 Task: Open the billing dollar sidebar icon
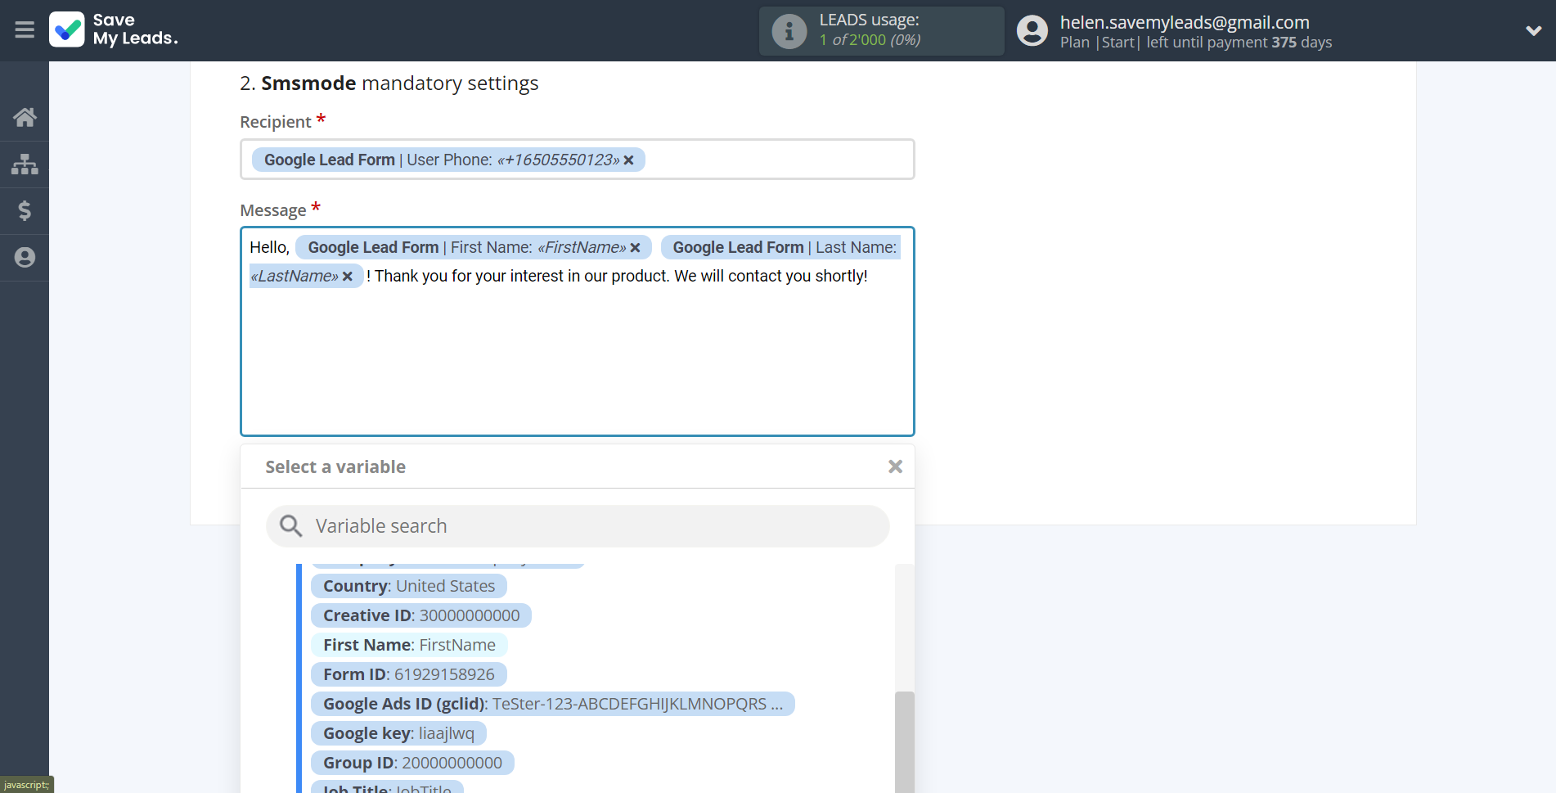tap(25, 210)
